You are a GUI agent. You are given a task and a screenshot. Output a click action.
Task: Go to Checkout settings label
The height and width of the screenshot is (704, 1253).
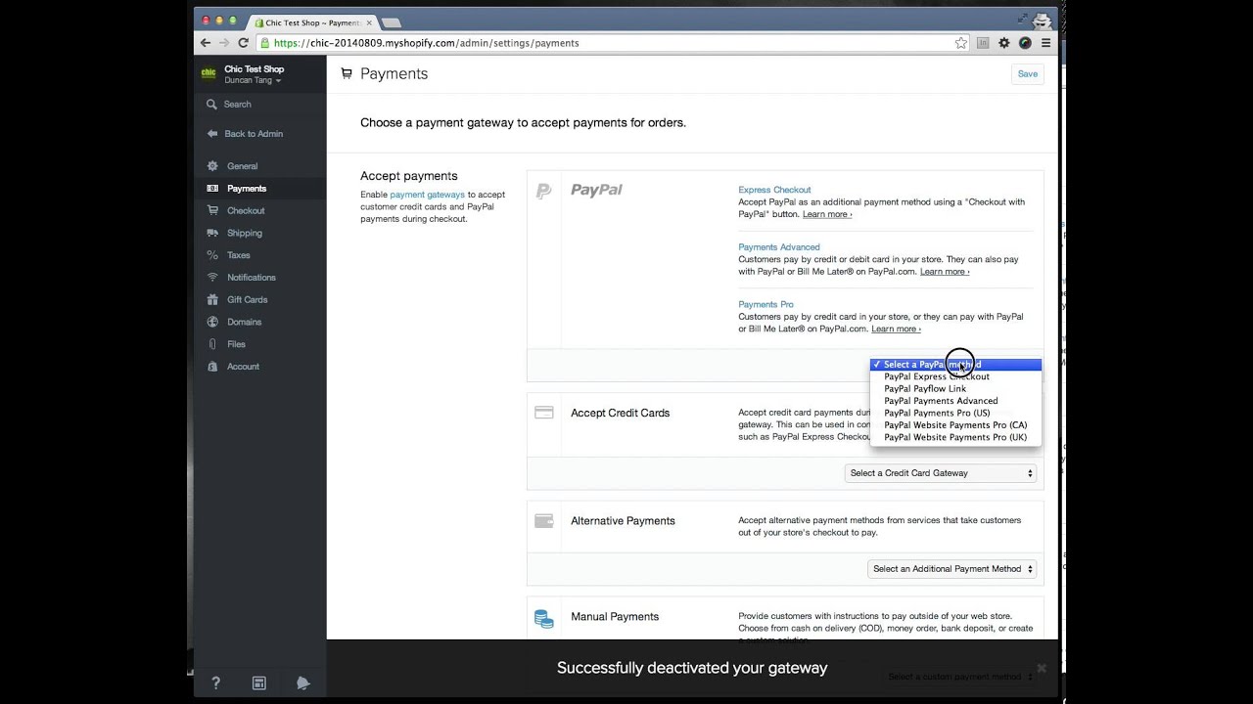coord(246,211)
